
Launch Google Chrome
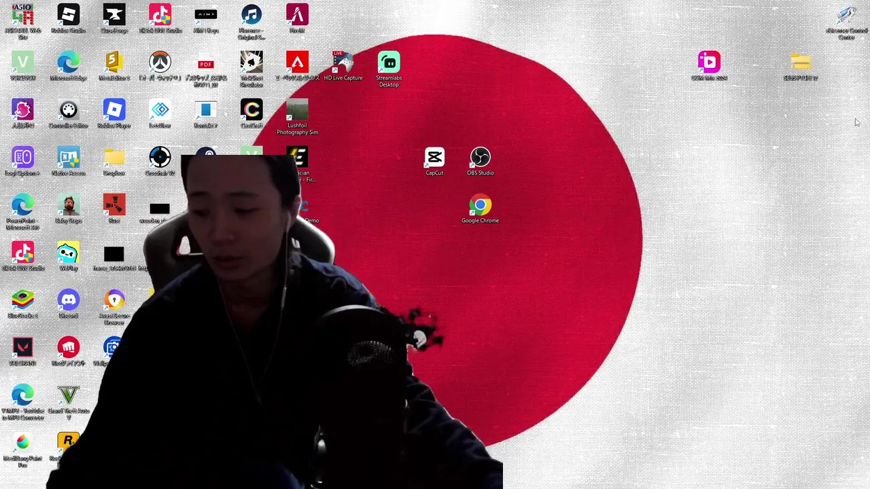pos(480,205)
